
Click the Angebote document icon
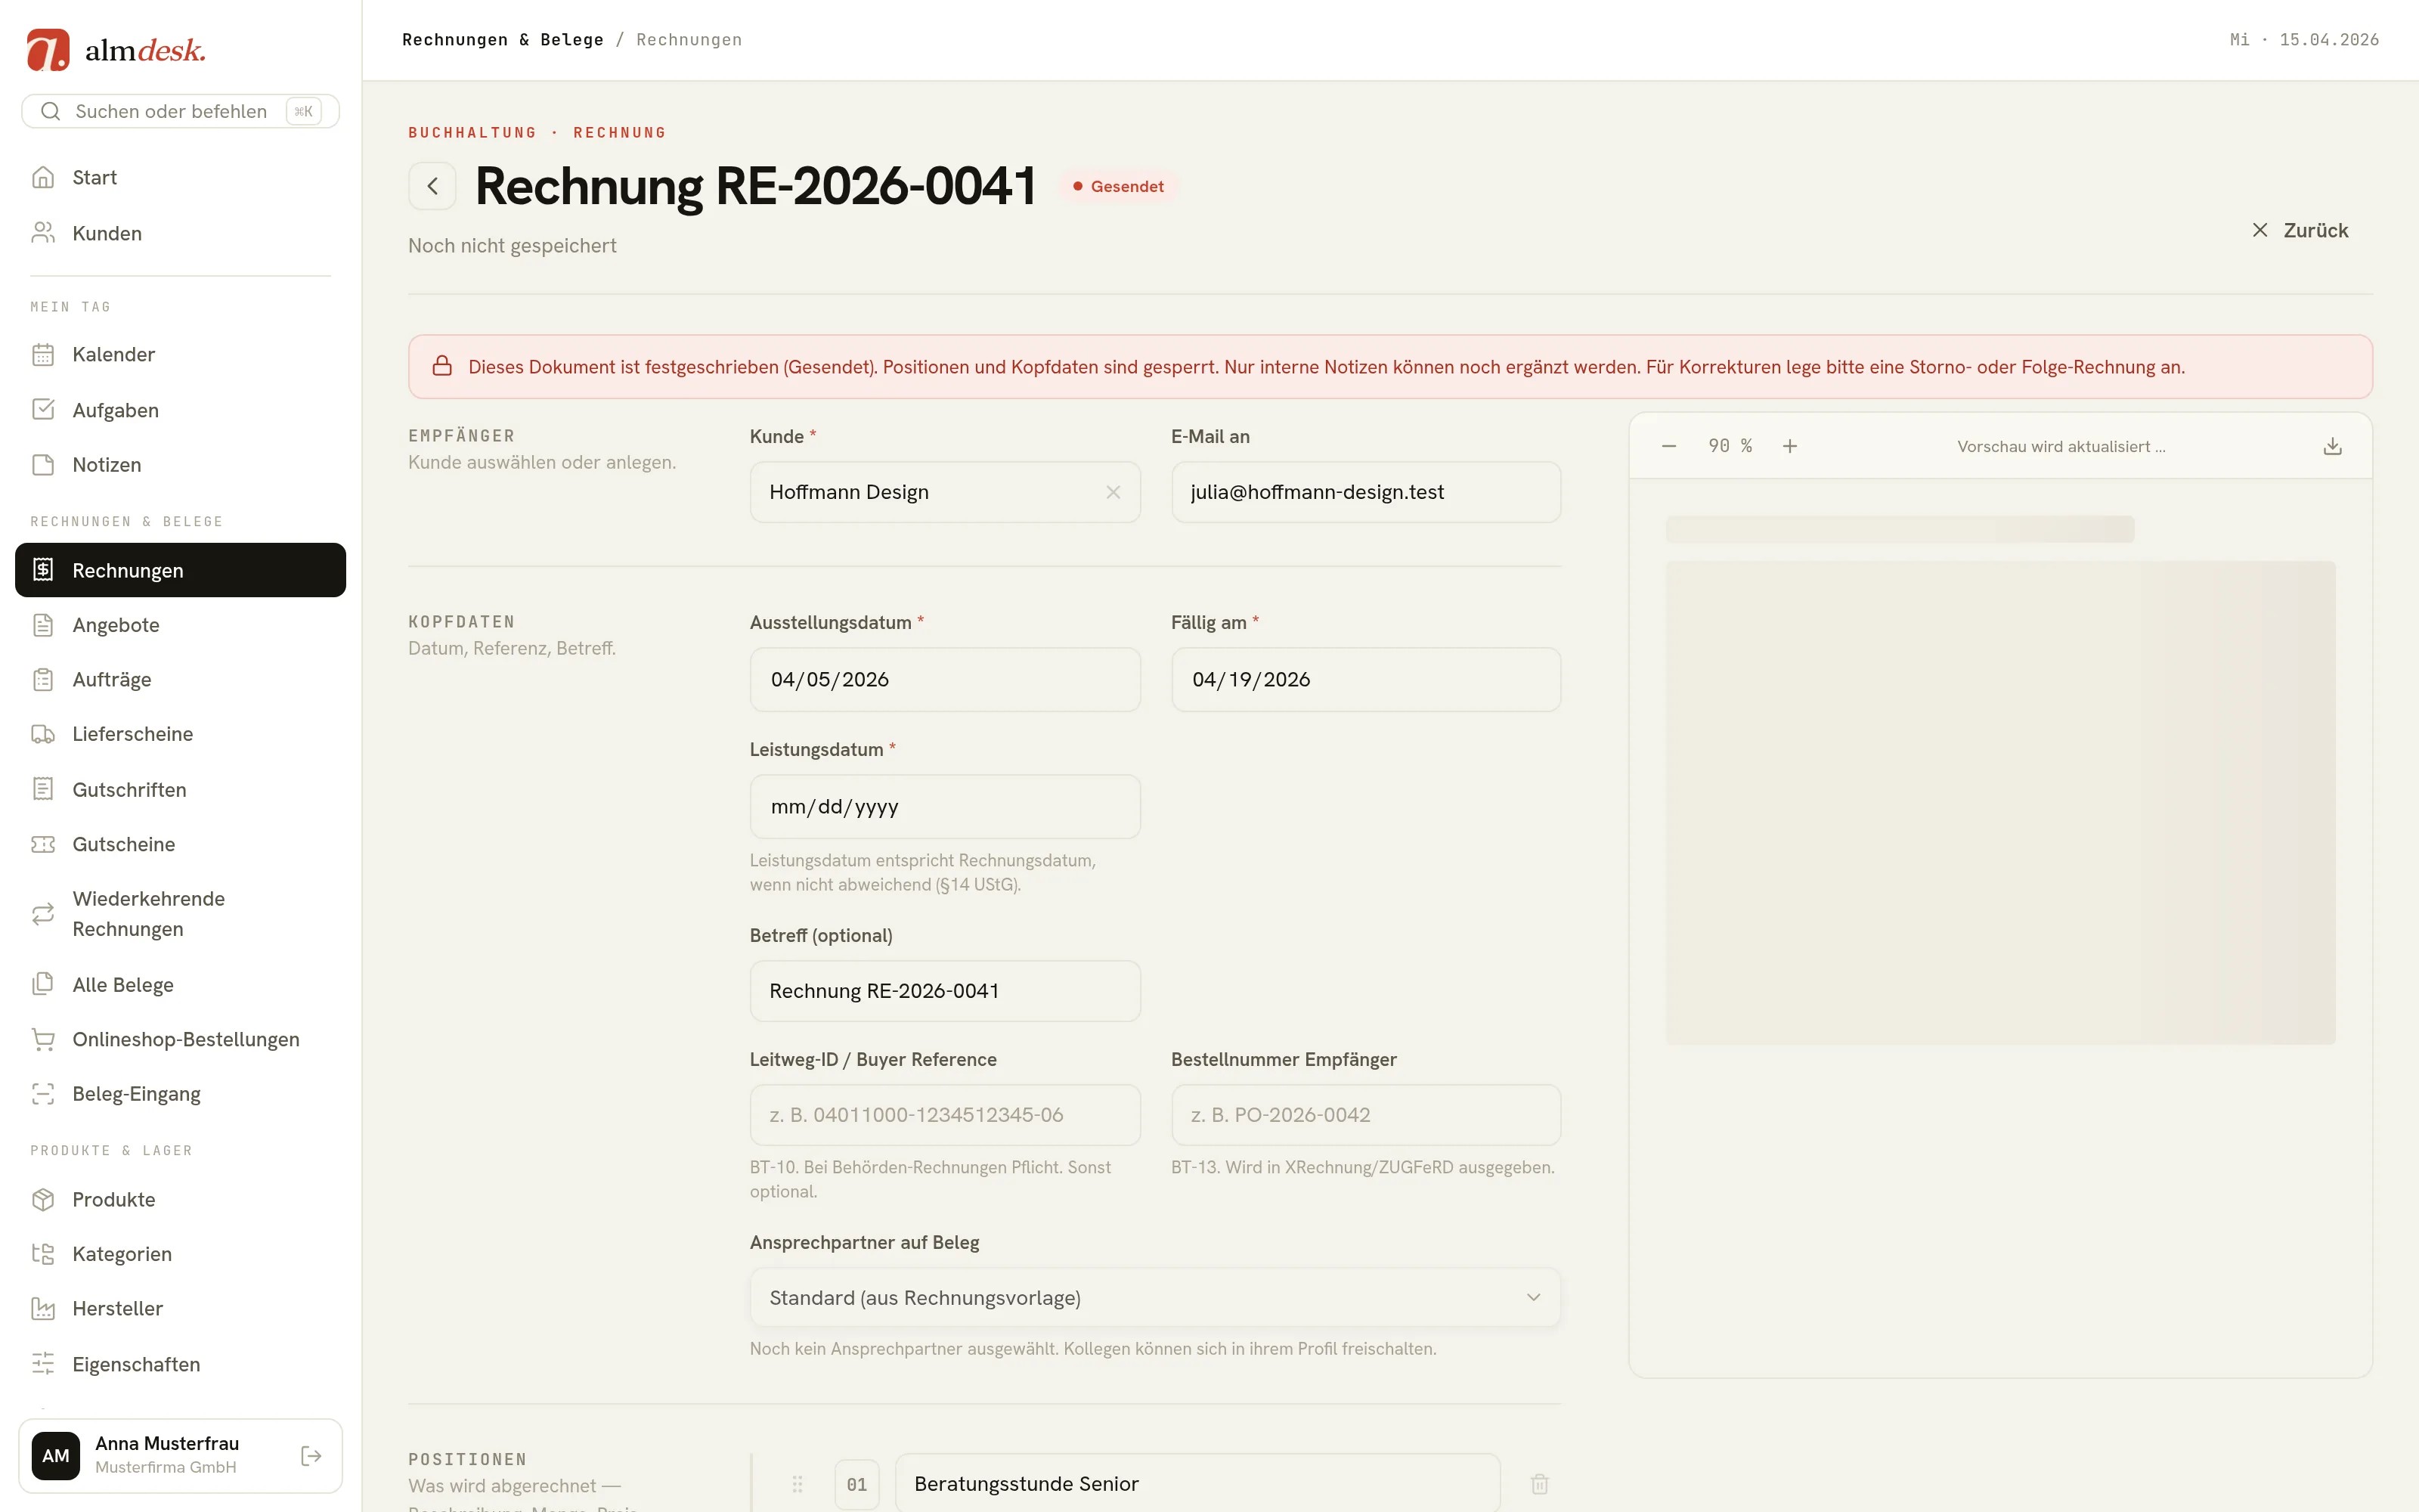tap(43, 625)
